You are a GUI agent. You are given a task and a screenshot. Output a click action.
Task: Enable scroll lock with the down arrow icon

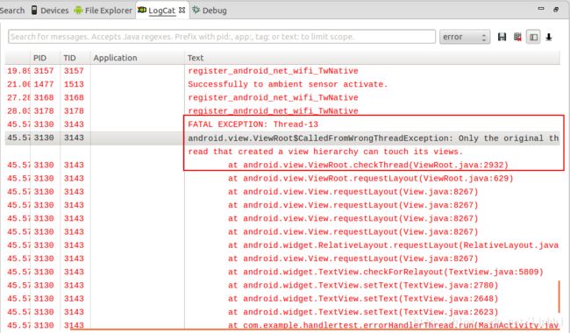pyautogui.click(x=549, y=37)
